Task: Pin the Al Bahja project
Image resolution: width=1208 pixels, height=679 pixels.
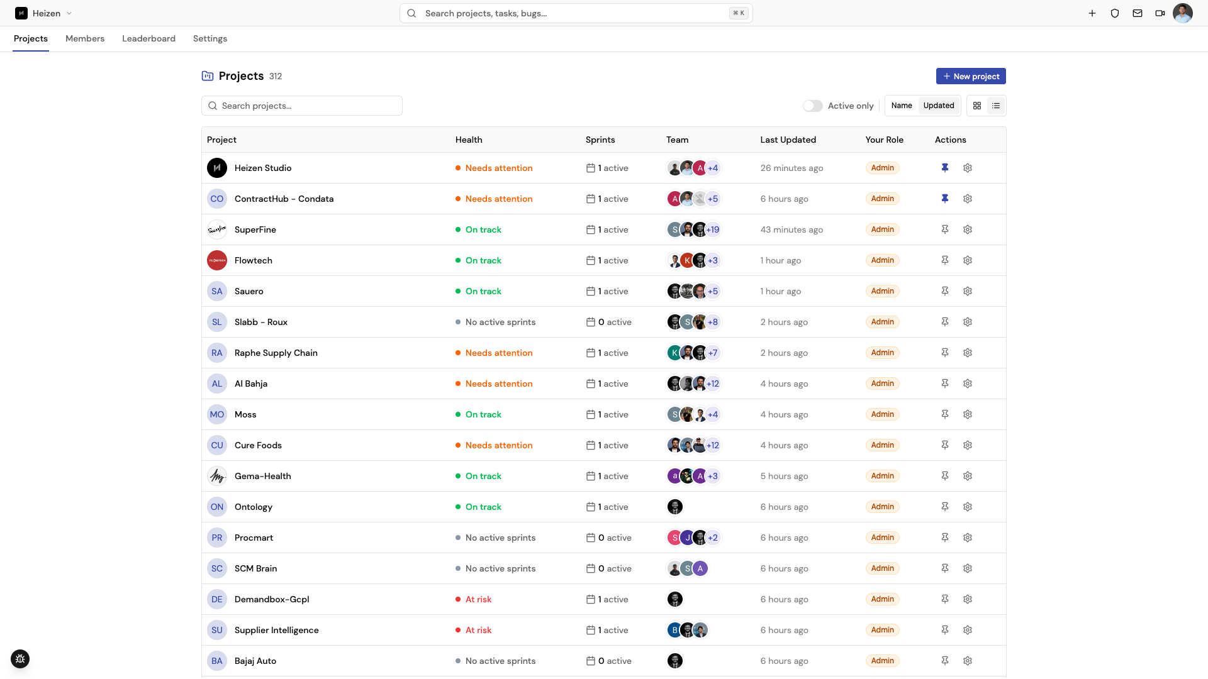Action: [x=945, y=384]
